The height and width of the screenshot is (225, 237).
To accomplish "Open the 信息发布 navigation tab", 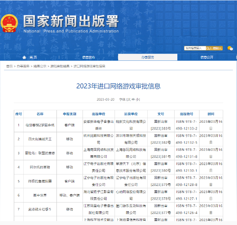I will [88, 57].
